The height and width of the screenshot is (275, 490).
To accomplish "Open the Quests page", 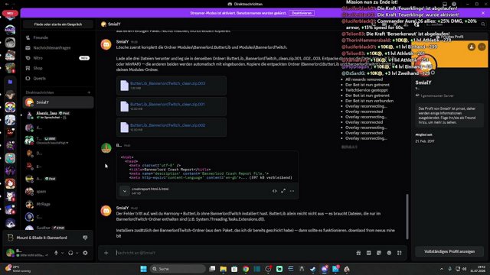I will tap(39, 79).
